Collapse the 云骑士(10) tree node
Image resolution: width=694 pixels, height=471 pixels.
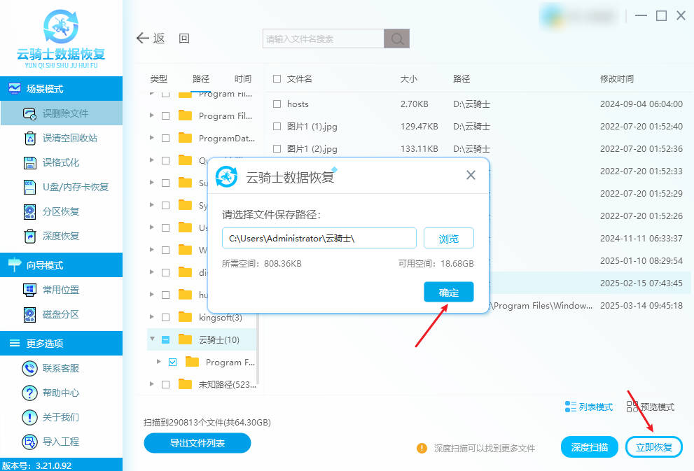(152, 339)
